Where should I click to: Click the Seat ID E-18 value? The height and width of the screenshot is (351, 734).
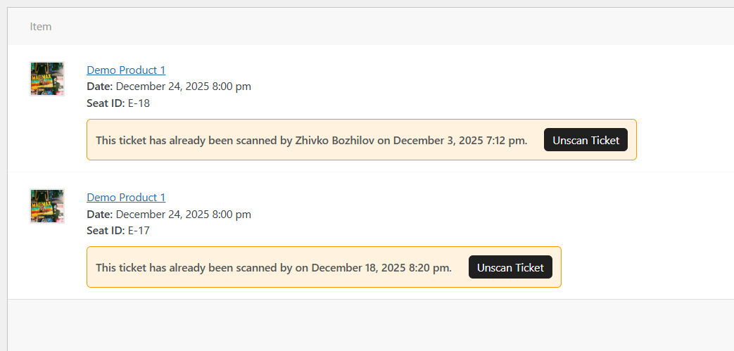[x=139, y=103]
